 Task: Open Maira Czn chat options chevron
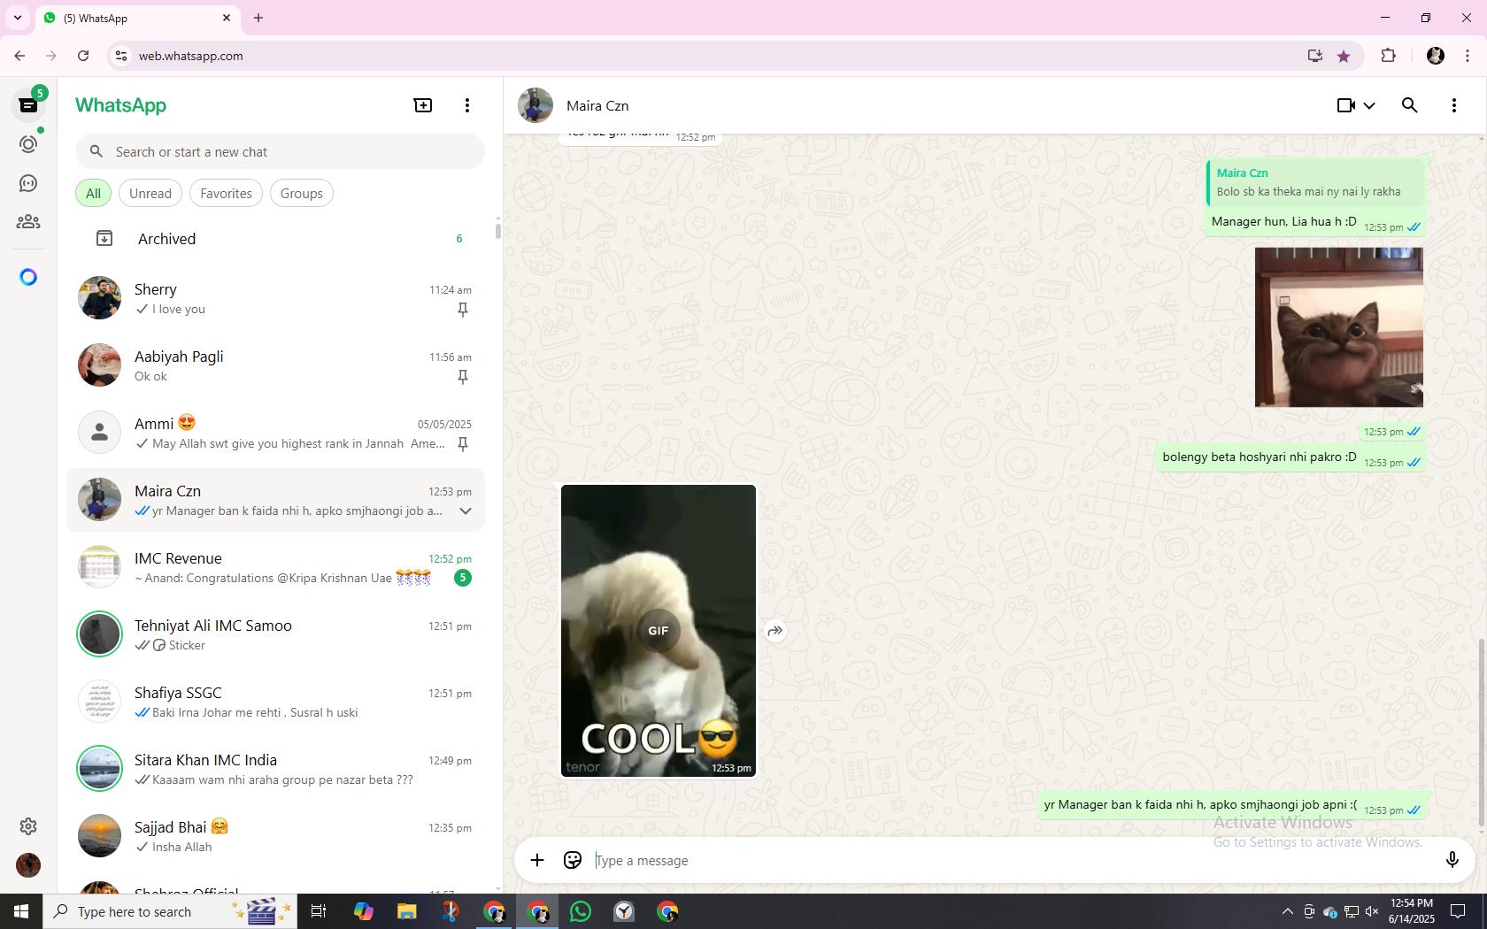click(x=466, y=511)
